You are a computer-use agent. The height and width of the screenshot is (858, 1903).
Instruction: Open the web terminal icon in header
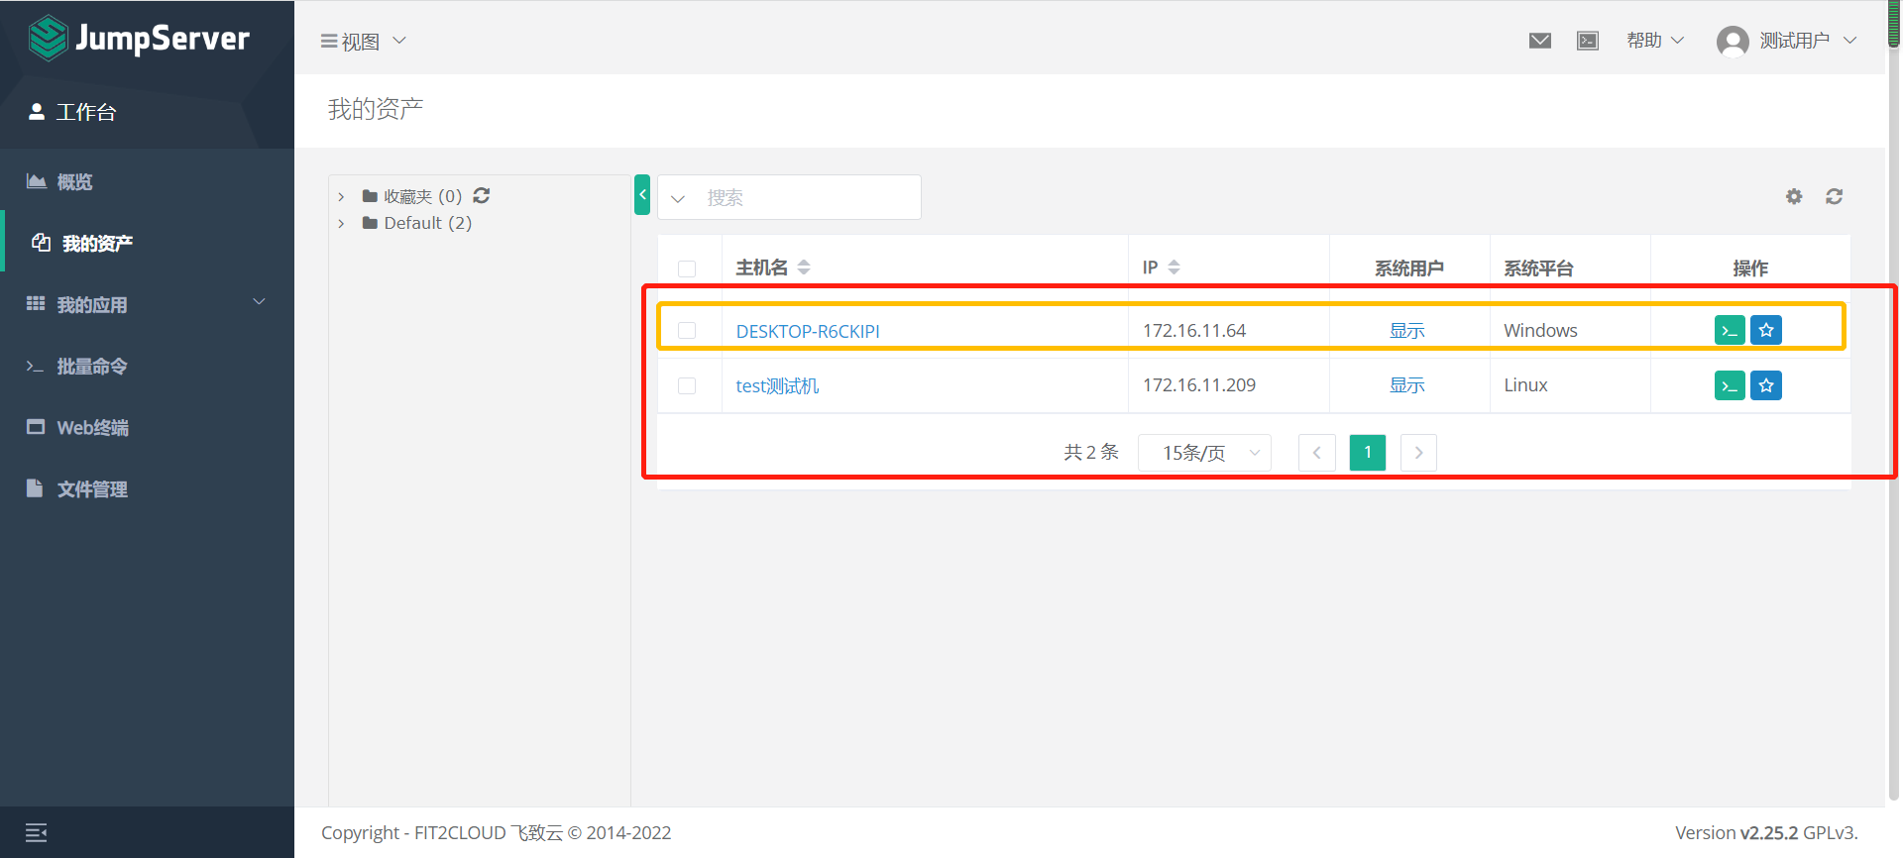click(x=1588, y=41)
